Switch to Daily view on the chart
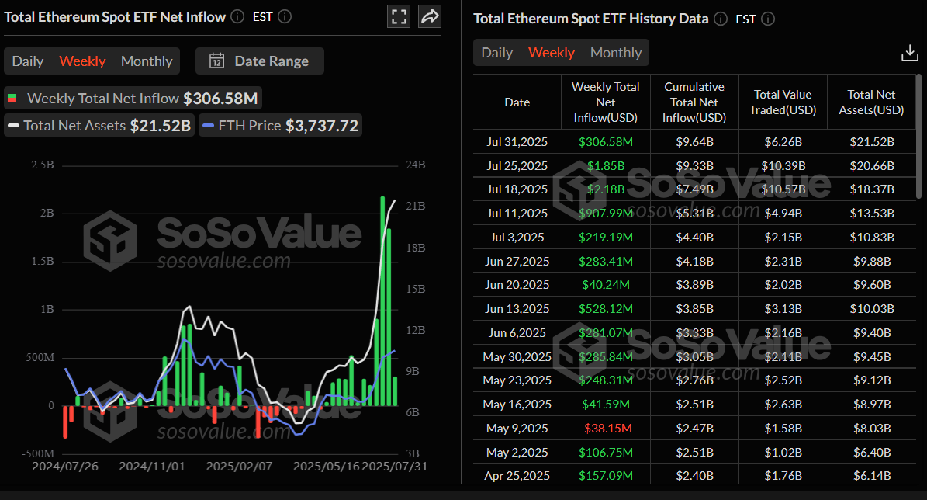 (27, 61)
